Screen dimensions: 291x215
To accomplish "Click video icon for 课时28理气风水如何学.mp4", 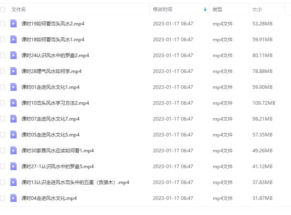I will click(x=14, y=71).
